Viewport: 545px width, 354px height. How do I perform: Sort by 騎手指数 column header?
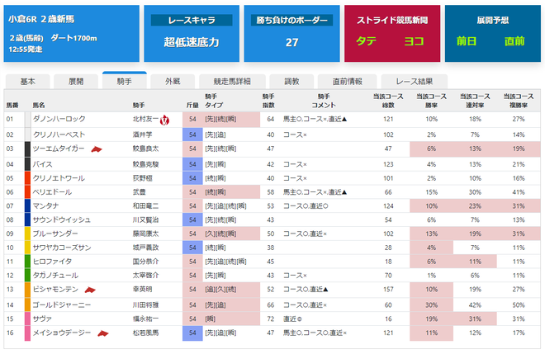point(268,101)
